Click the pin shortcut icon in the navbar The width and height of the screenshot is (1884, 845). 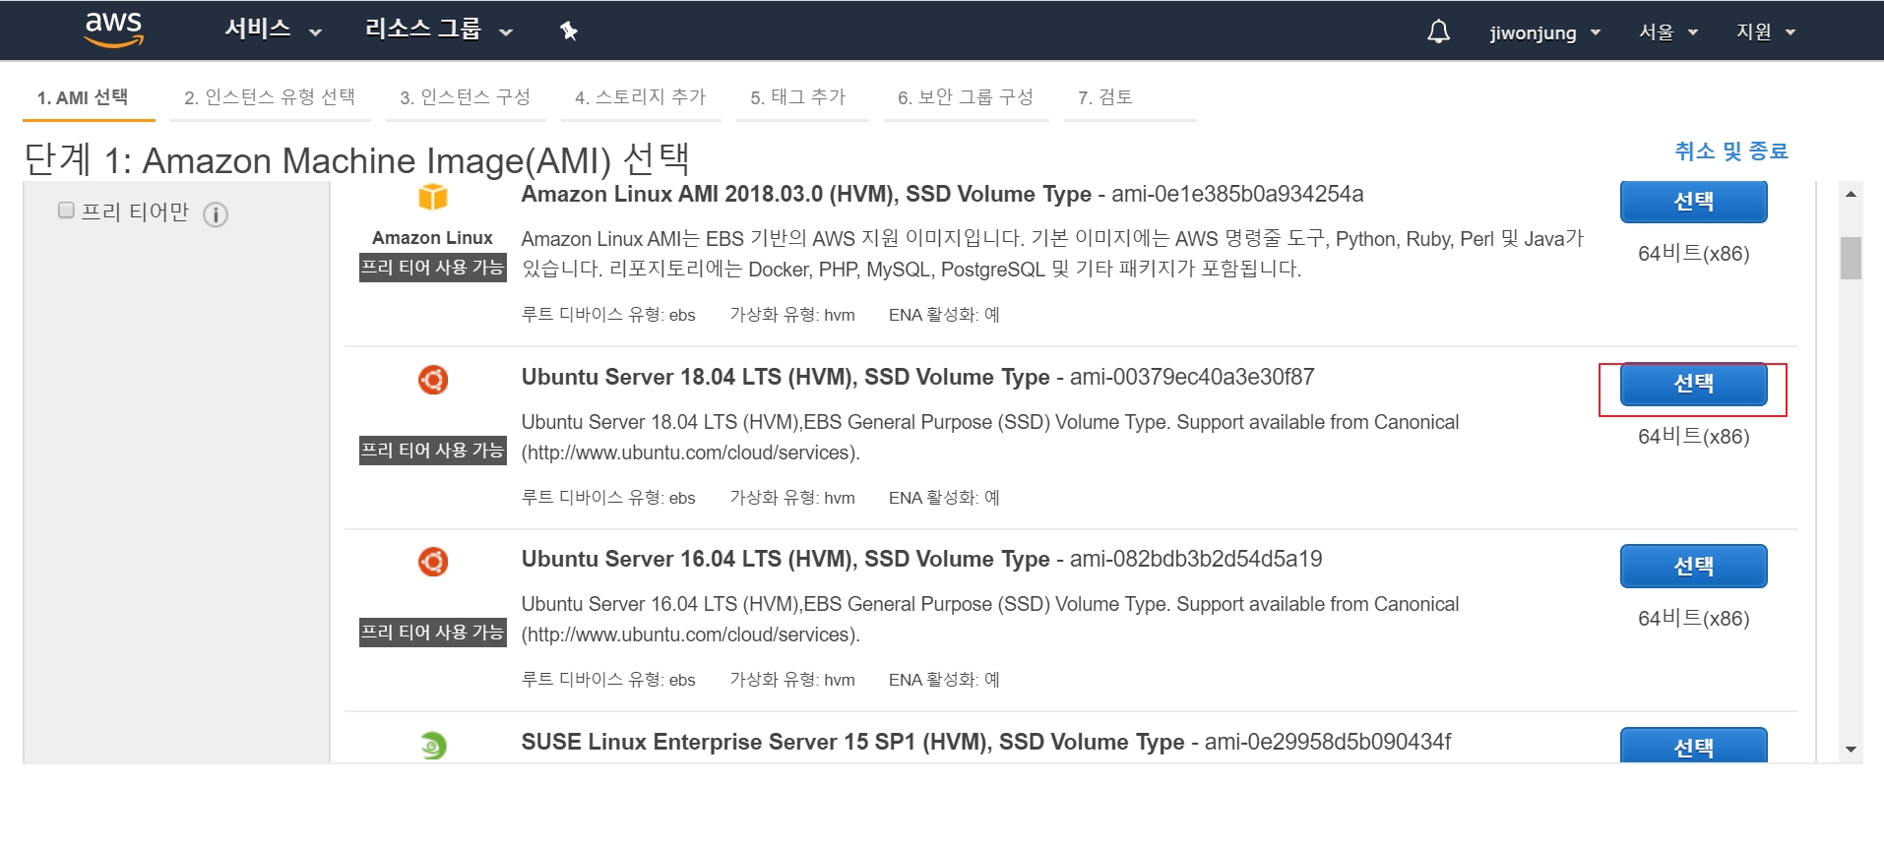(568, 30)
